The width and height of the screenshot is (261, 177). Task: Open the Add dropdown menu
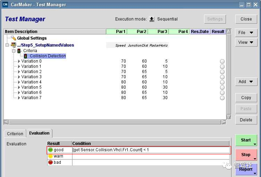pos(246,82)
